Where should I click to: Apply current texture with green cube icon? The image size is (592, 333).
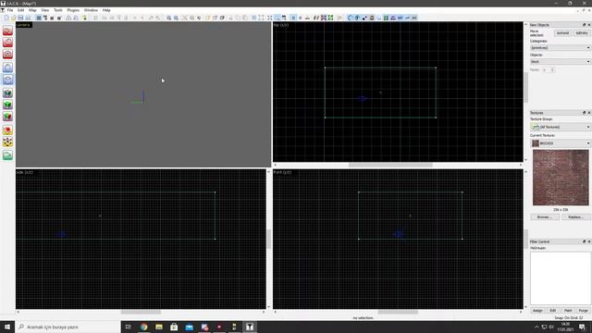[8, 105]
